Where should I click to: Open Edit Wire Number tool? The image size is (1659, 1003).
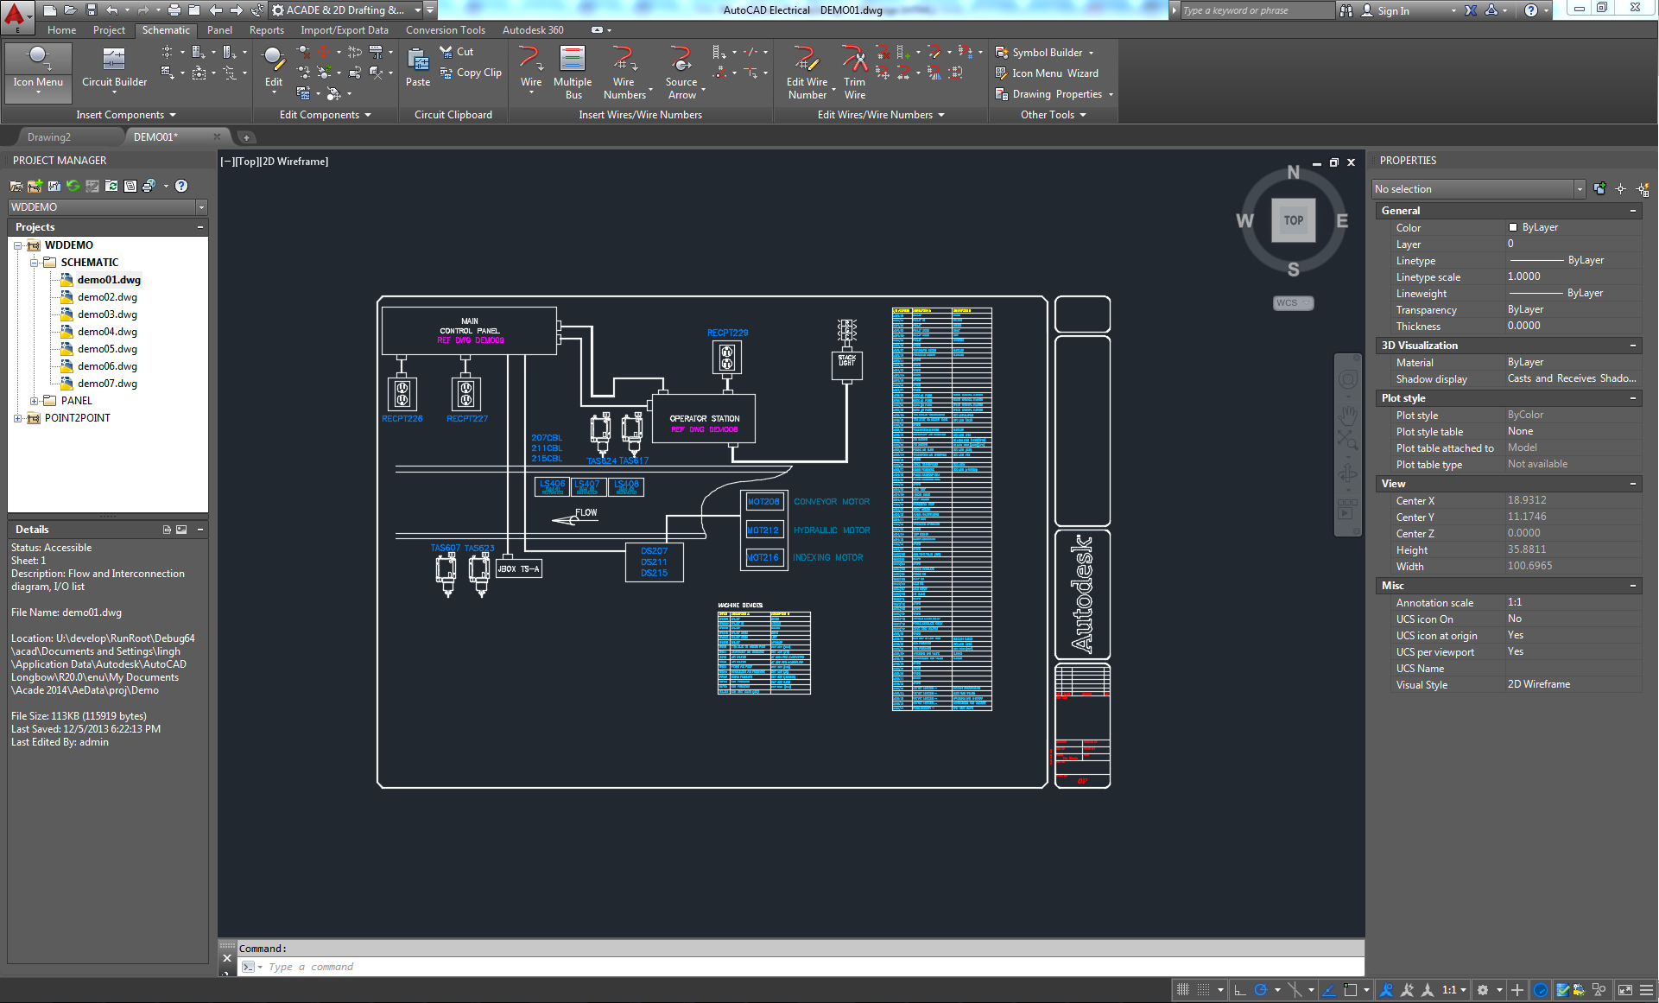pyautogui.click(x=807, y=73)
